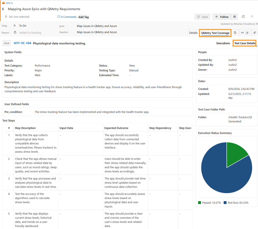The height and width of the screenshot is (229, 258).
Task: Open the State dropdown showing To Do
Action: [23, 25]
